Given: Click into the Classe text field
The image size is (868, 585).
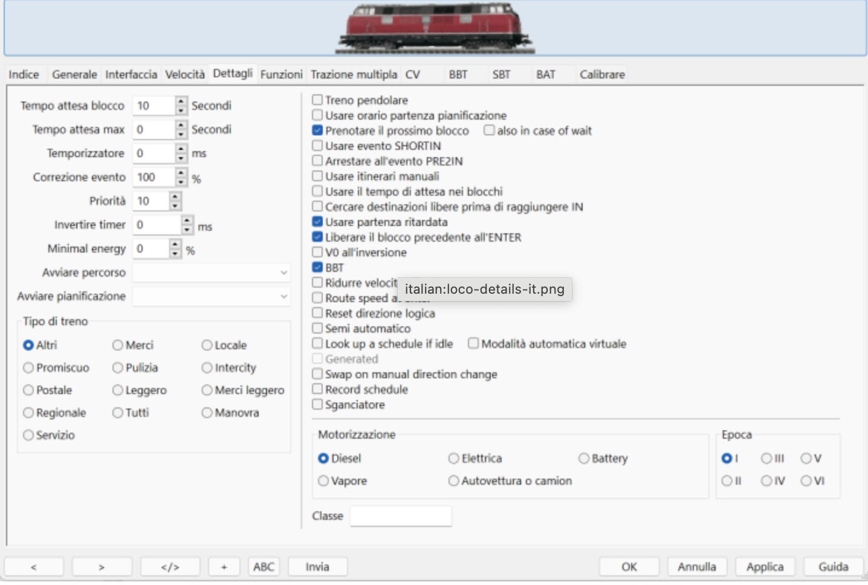Looking at the screenshot, I should click(400, 516).
